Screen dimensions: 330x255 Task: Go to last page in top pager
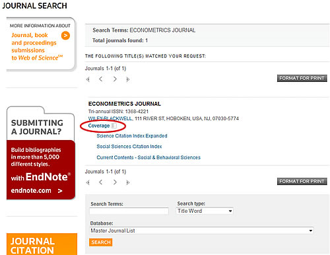click(128, 79)
